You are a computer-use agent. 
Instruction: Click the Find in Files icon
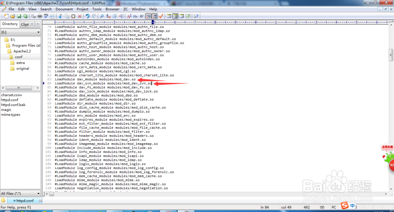(x=115, y=16)
